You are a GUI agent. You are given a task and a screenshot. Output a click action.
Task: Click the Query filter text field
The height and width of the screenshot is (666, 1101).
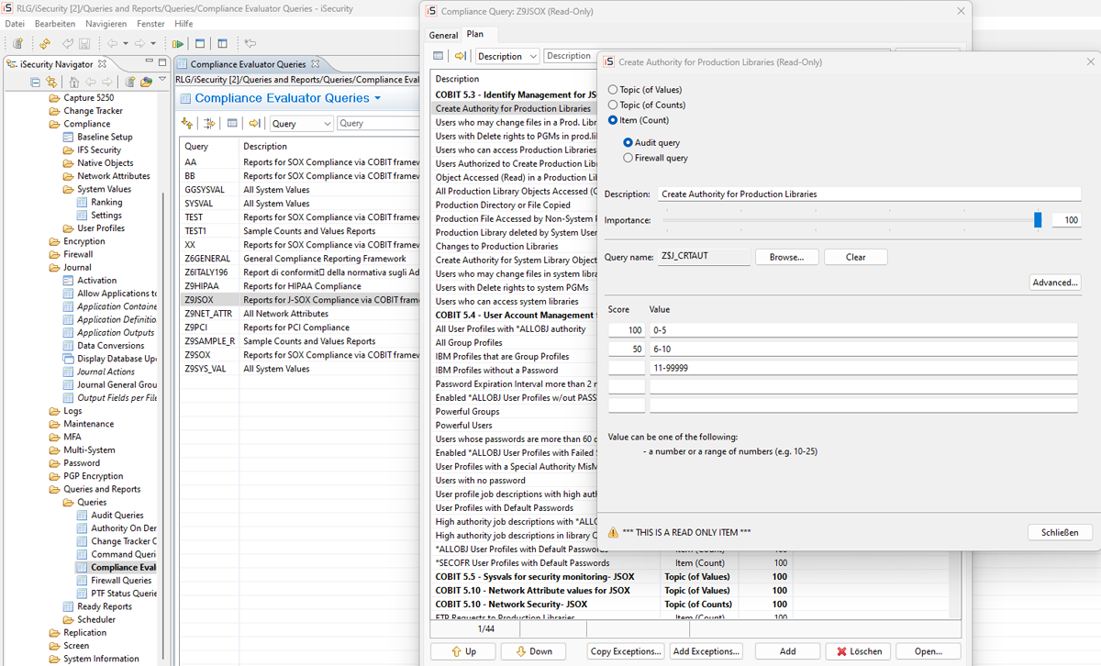pyautogui.click(x=378, y=123)
